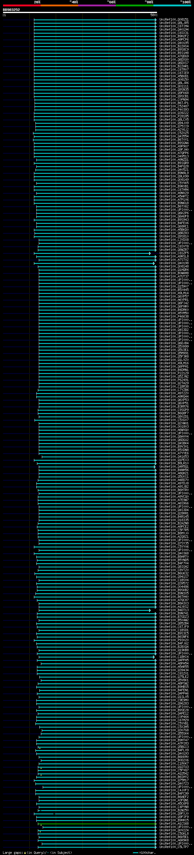194x855 pixels.
Task: Select hit UniRef100_Q75II9
Action: pyautogui.click(x=174, y=126)
